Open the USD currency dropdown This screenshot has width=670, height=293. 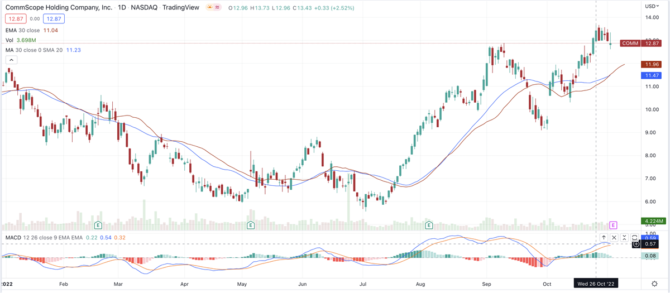652,7
